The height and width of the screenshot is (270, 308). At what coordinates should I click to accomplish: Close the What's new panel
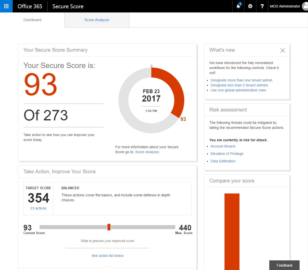coord(283,50)
